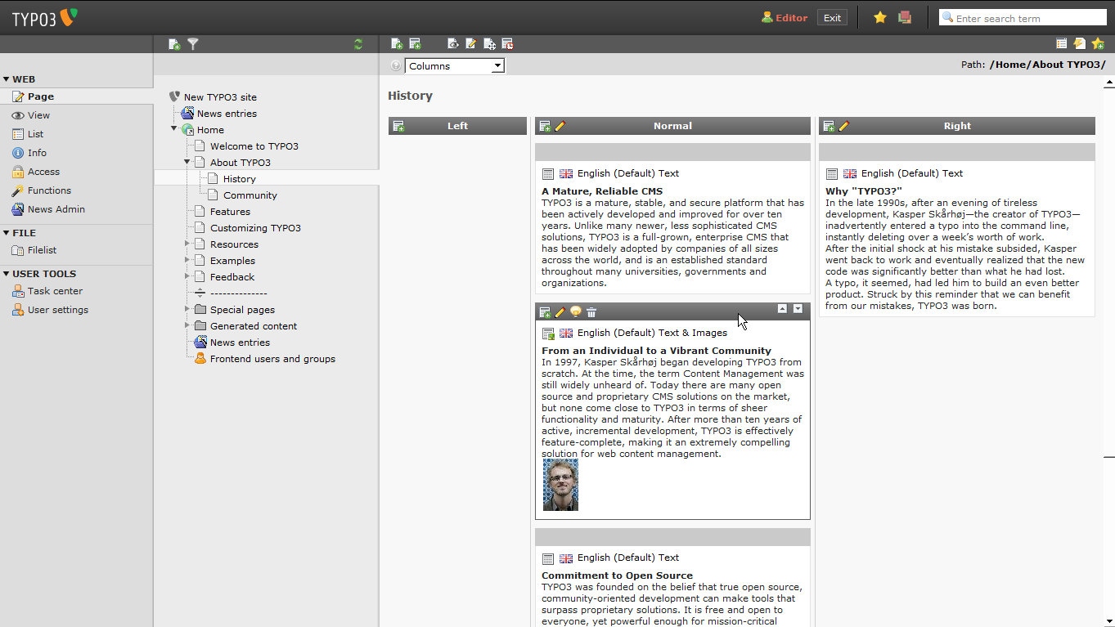Open the News Admin module
1115x627 pixels.
click(56, 209)
